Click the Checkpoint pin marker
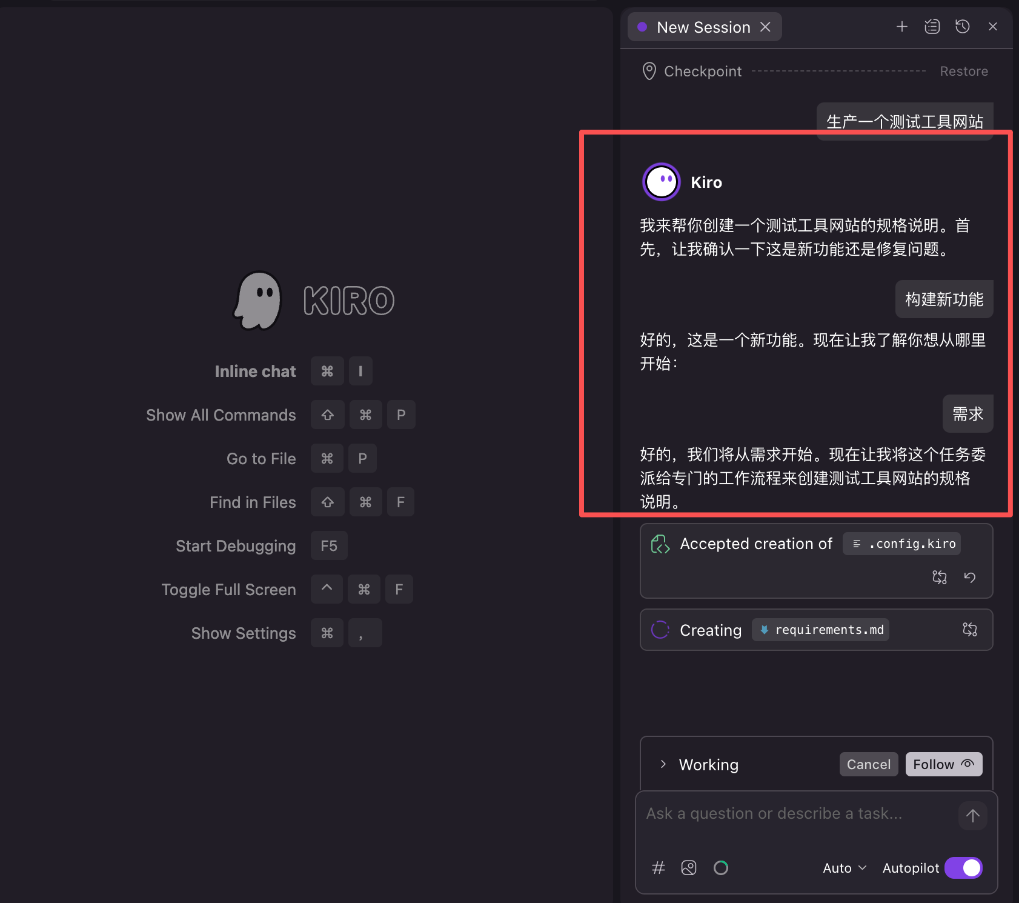This screenshot has width=1019, height=903. point(648,71)
